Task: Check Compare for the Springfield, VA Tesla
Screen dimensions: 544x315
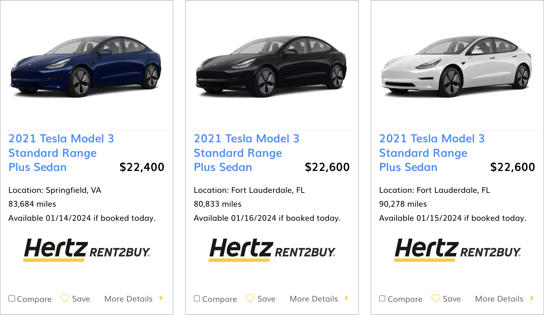Action: [12, 299]
